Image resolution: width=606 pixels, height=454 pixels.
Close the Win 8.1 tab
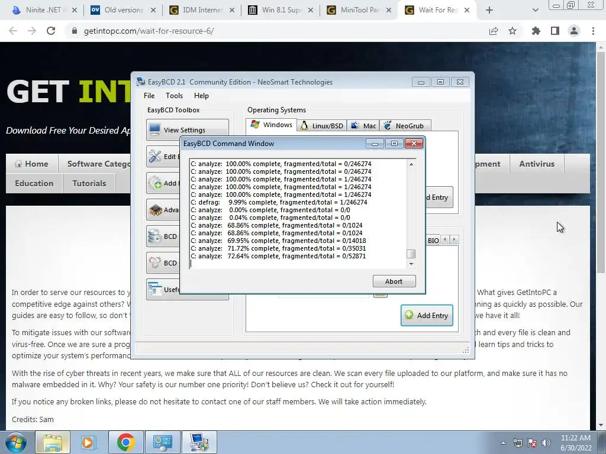click(x=311, y=10)
